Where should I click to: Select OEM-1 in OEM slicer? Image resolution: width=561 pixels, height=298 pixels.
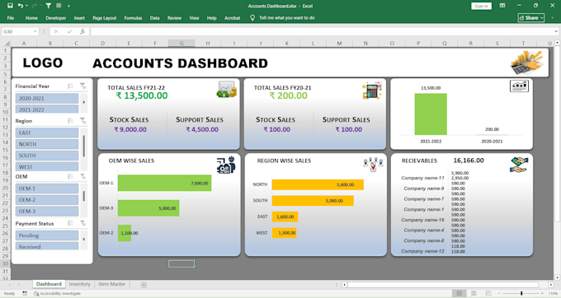[x=47, y=189]
